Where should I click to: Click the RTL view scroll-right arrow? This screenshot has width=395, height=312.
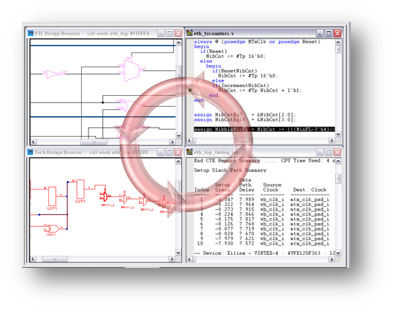coord(172,142)
